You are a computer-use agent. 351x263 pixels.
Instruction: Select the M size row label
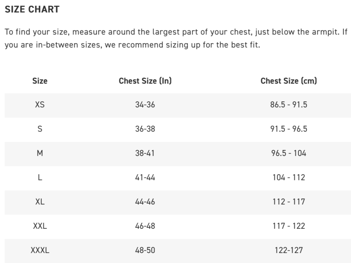[40, 153]
